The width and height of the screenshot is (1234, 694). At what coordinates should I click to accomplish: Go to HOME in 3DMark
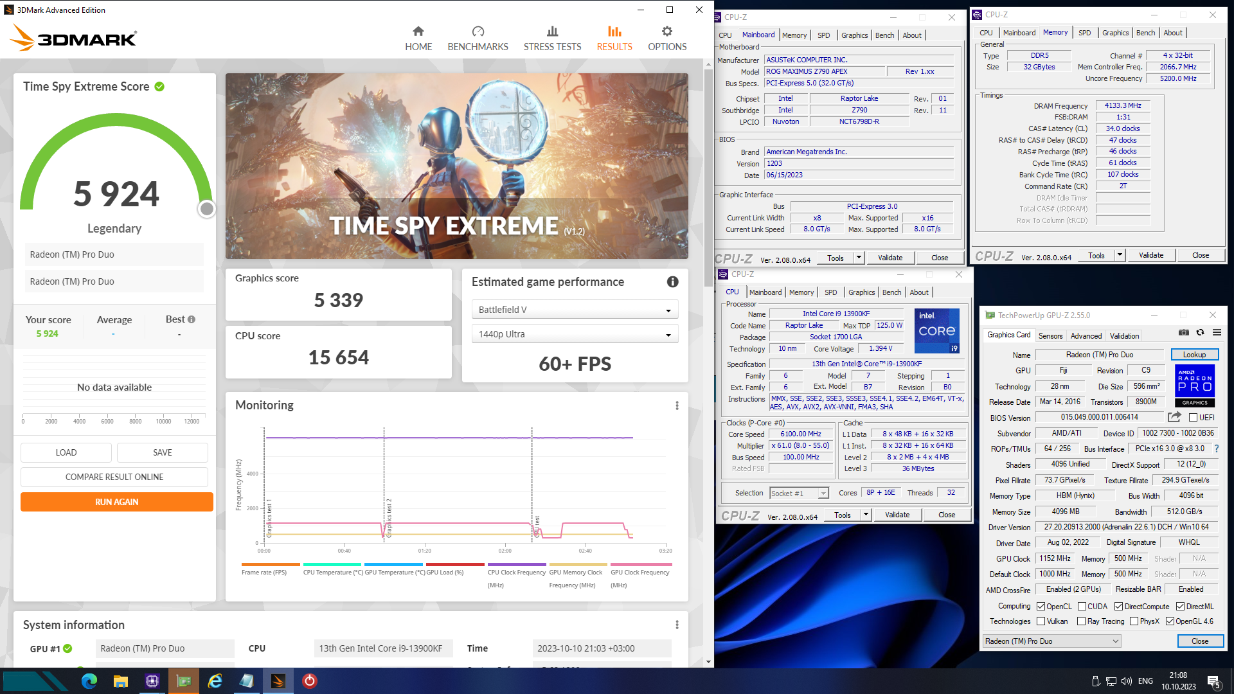(x=418, y=39)
